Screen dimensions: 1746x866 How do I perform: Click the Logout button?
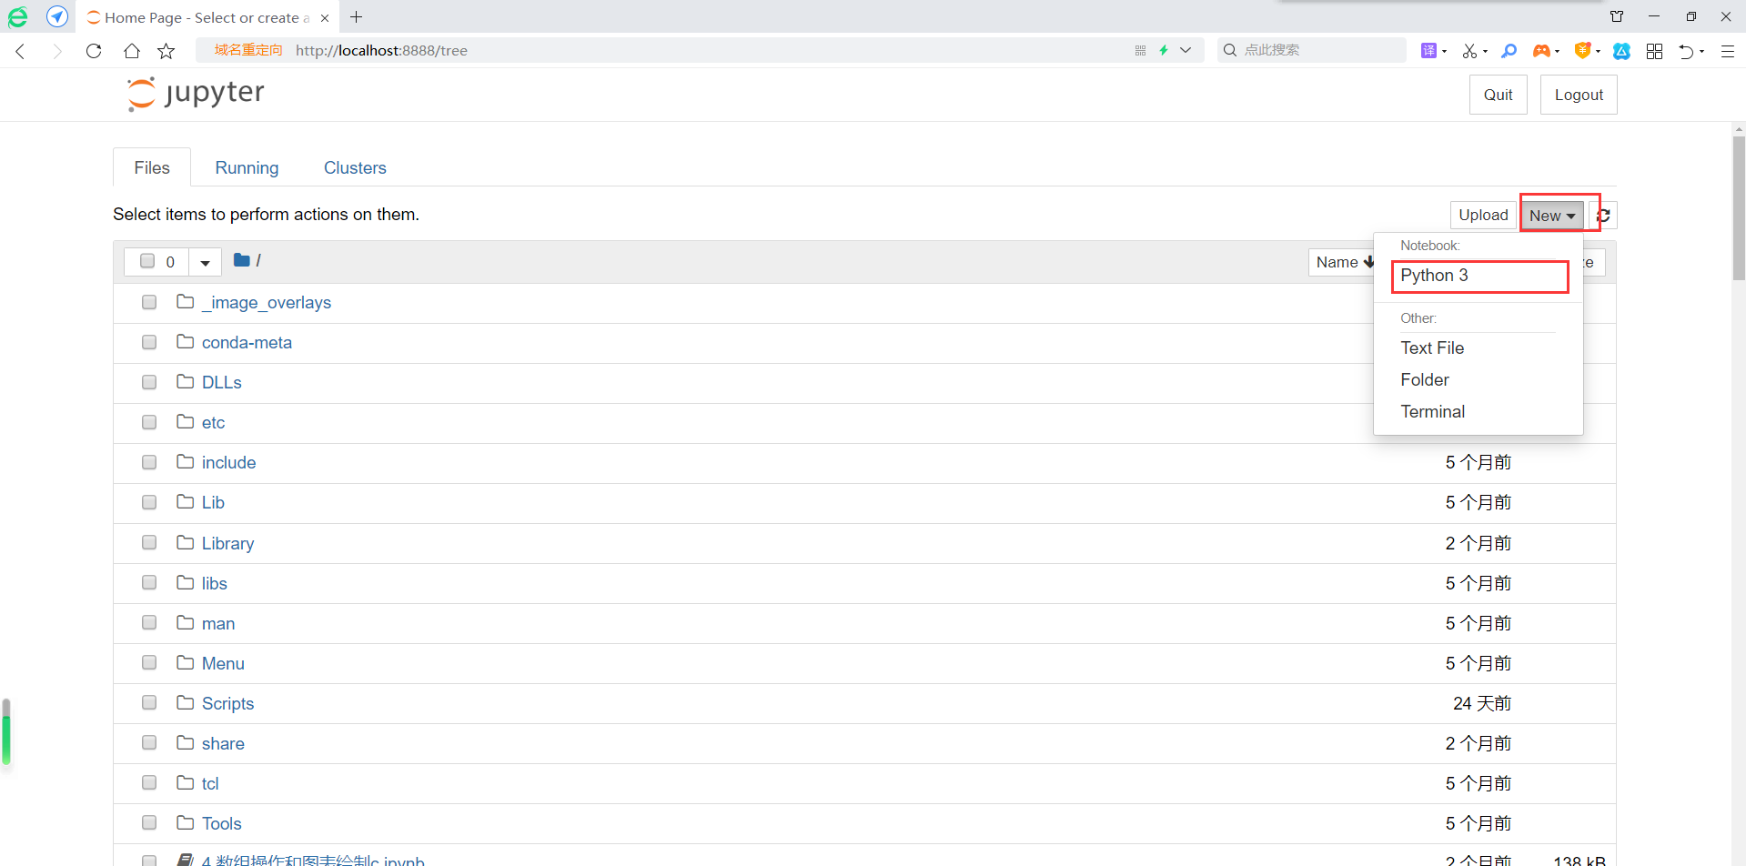1578,94
